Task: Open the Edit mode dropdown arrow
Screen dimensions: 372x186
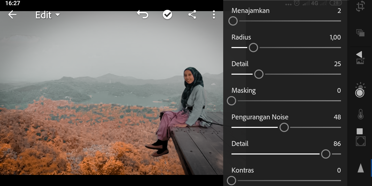Action: (57, 16)
